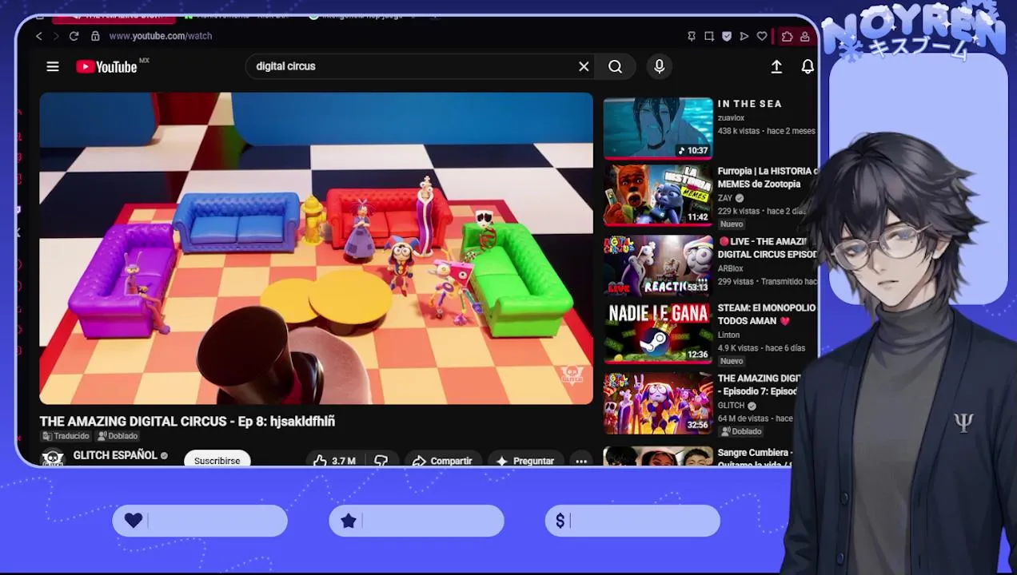
Task: Click the play-triangle icon in browser toolbar
Action: click(x=744, y=36)
